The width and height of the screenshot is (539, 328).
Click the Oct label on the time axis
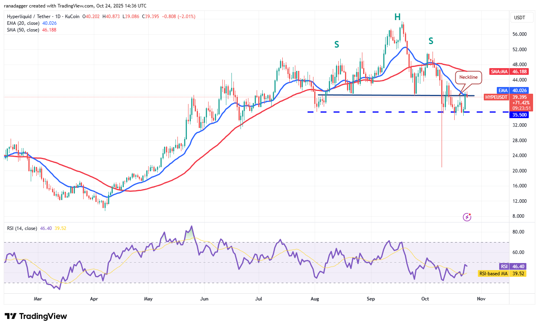coord(425,299)
